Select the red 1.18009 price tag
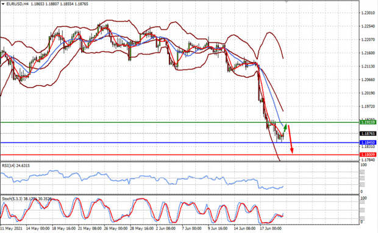The image size is (378, 233). (368, 155)
